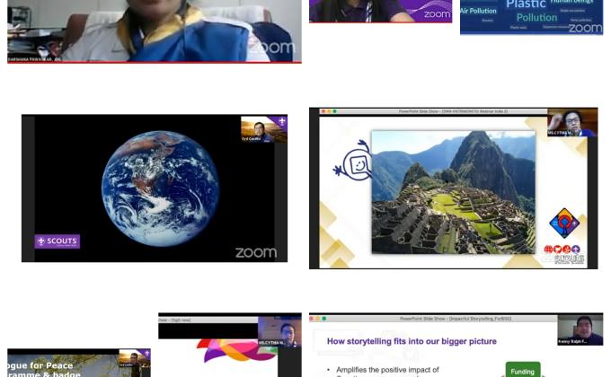This screenshot has height=377, width=611.
Task: Click the red close dot on storytelling PowerPoint window
Action: [312, 319]
